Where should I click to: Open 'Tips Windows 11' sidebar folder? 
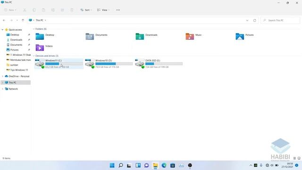pyautogui.click(x=17, y=70)
